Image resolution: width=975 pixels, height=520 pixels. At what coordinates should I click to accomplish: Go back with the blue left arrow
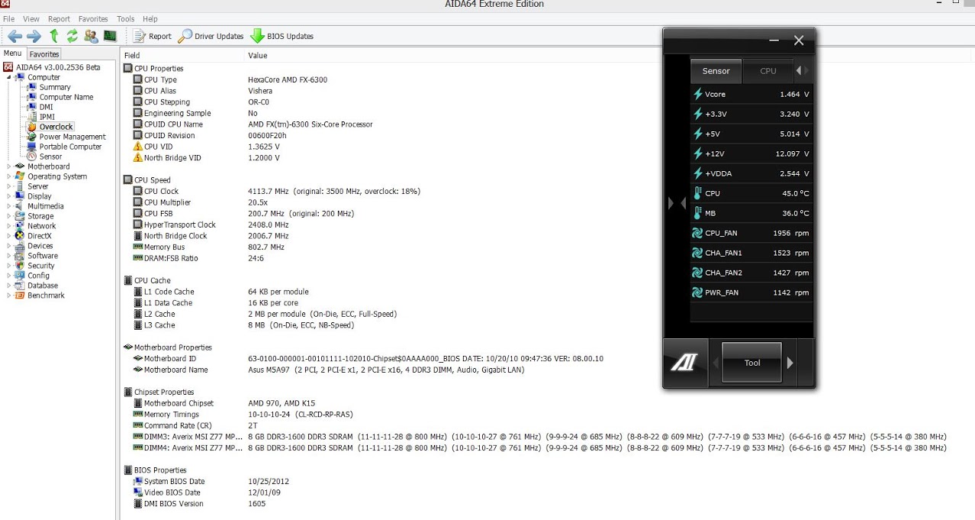[14, 36]
